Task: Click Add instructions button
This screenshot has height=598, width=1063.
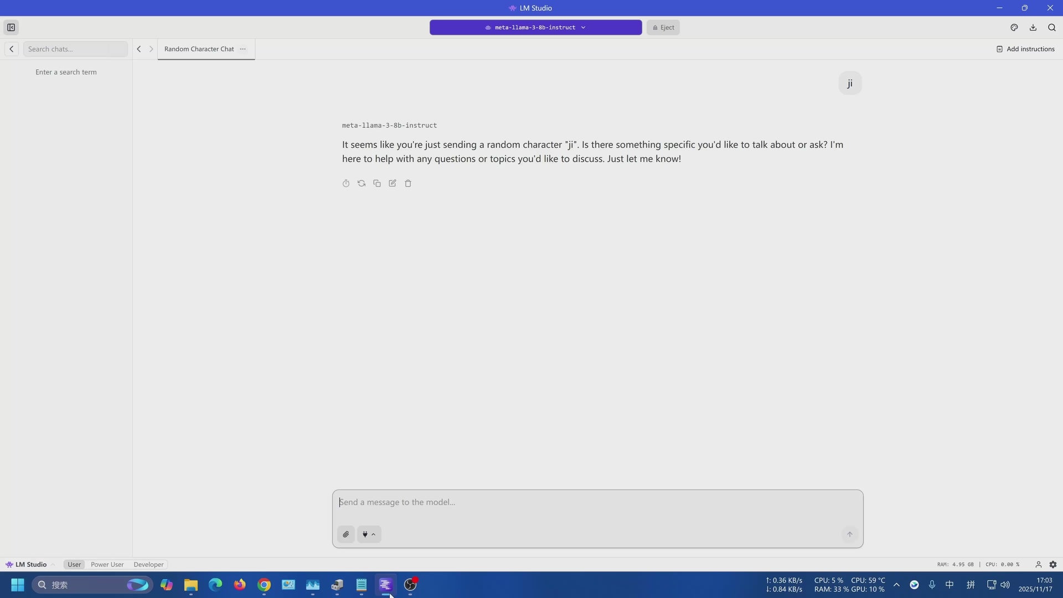Action: pyautogui.click(x=1025, y=49)
